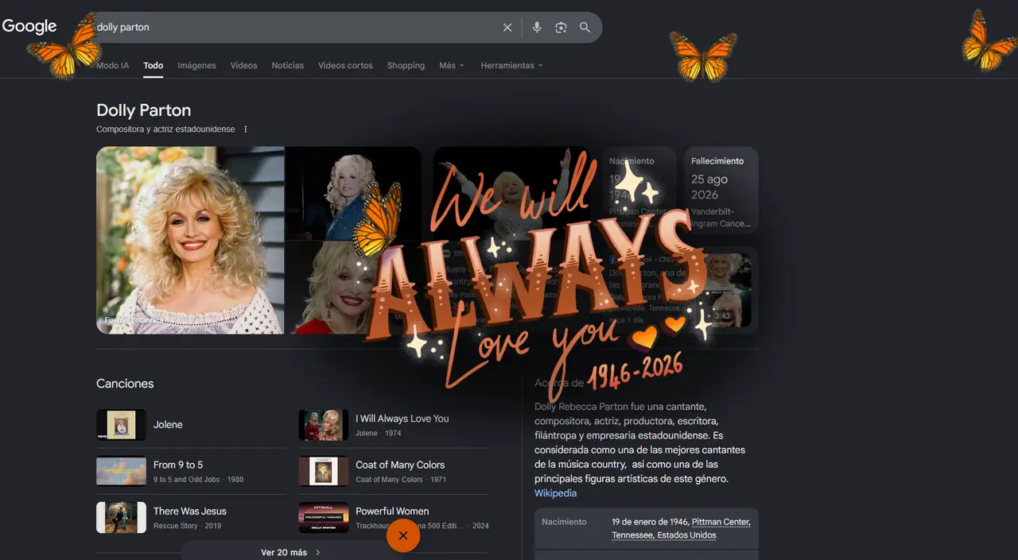
Task: Click the Rescue Story · 2019 album text
Action: pyautogui.click(x=188, y=526)
